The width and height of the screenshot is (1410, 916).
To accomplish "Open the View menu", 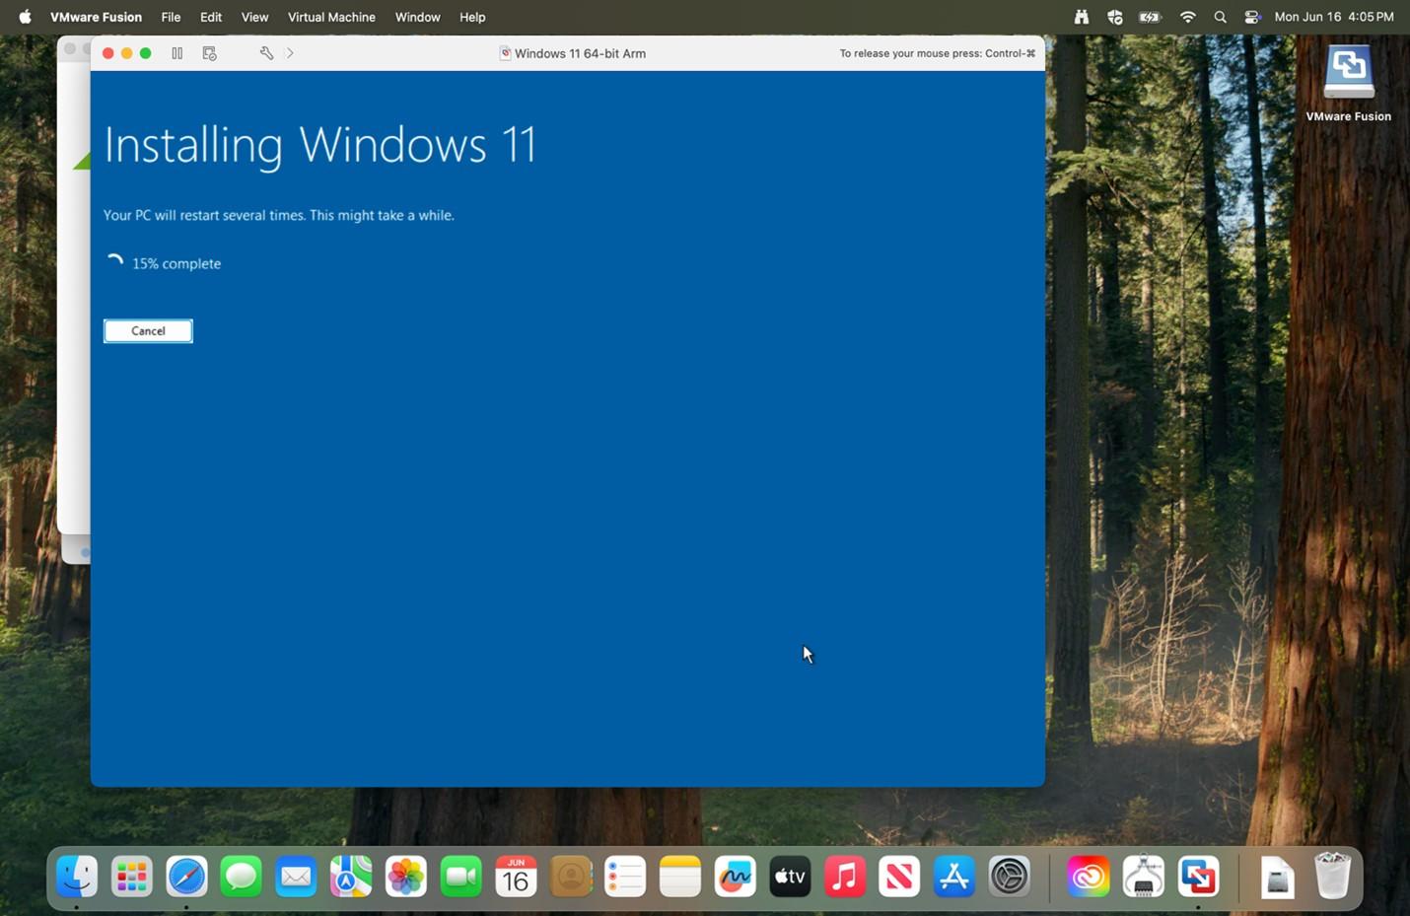I will pyautogui.click(x=254, y=17).
